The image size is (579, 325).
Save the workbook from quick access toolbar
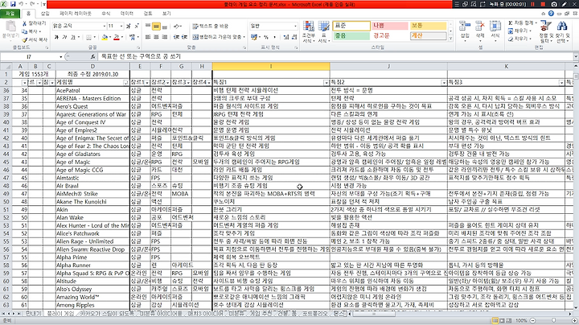click(x=13, y=4)
